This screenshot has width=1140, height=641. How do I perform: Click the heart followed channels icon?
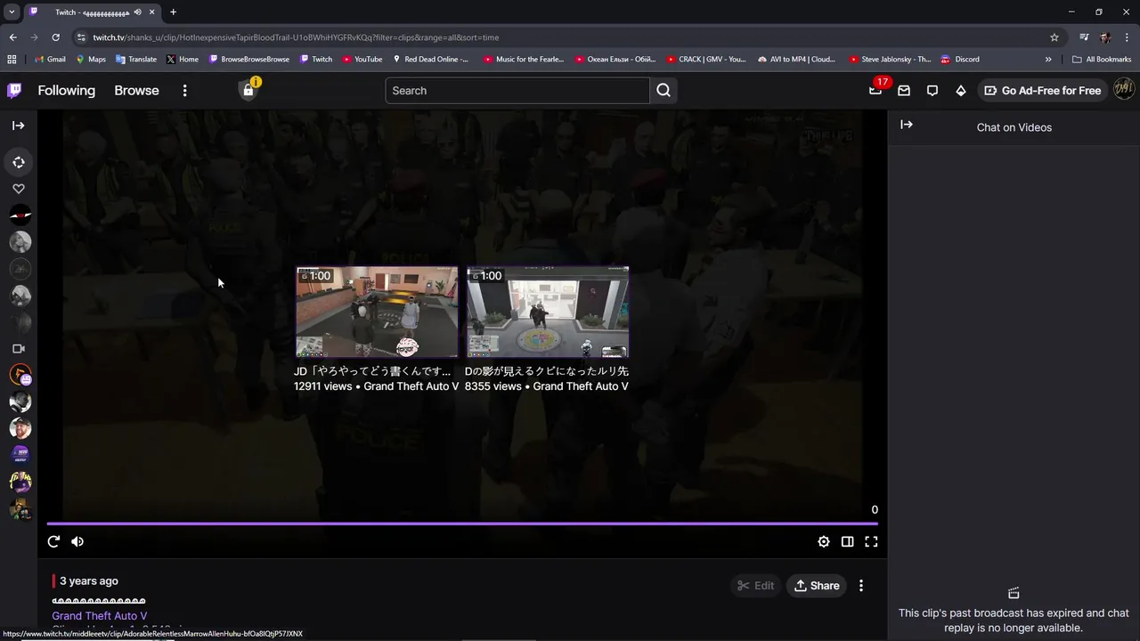click(19, 189)
